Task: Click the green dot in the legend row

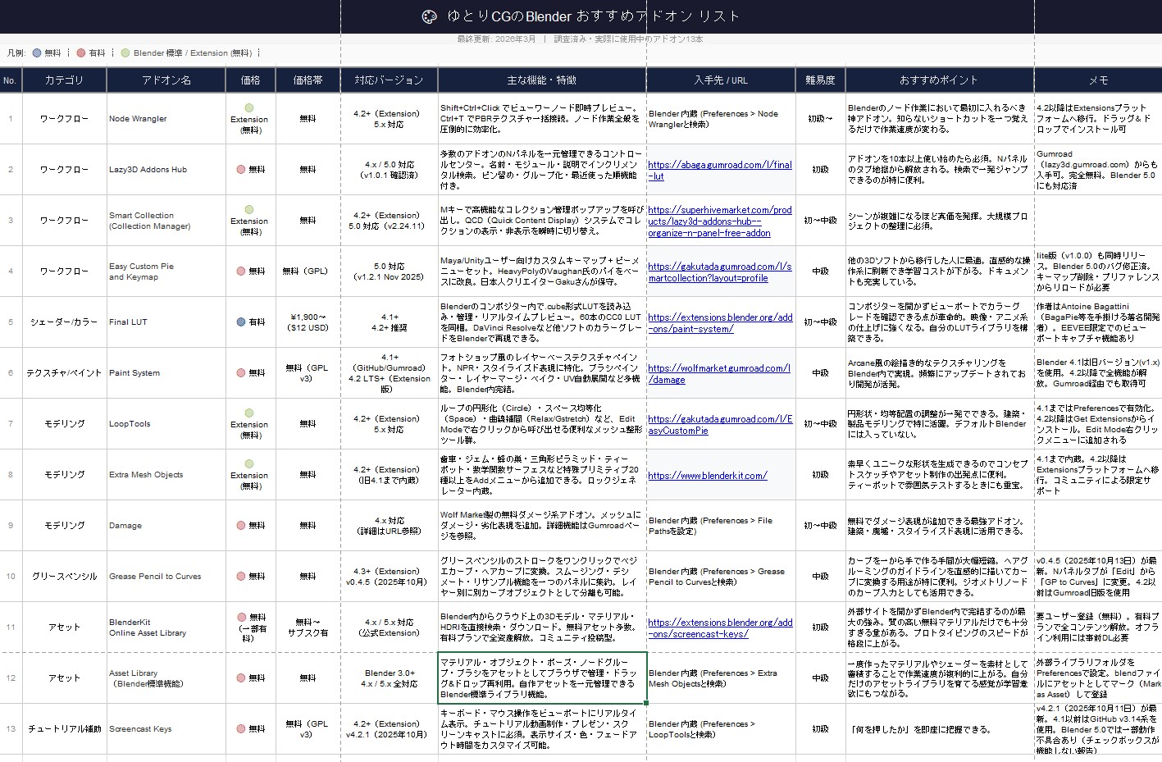Action: pos(125,52)
